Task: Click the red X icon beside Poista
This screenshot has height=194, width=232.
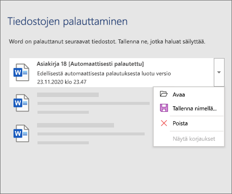Action: tap(164, 123)
